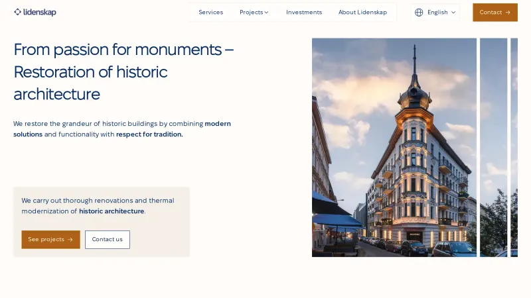Go to the Investments page
Viewport: 531px width, 298px height.
click(304, 12)
